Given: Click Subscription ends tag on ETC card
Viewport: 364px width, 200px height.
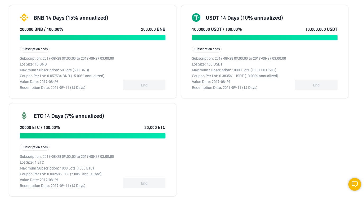Looking at the screenshot, I should click(x=35, y=147).
